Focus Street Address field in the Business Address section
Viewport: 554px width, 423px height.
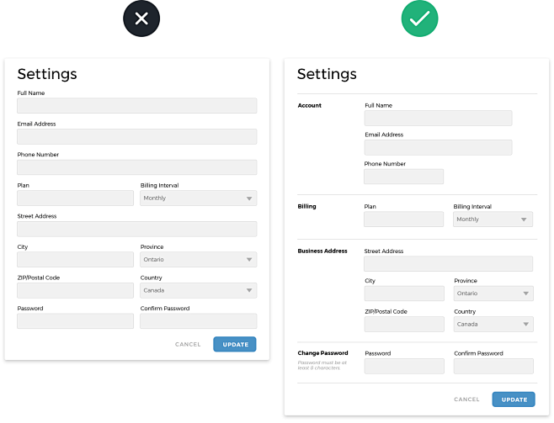(x=448, y=264)
